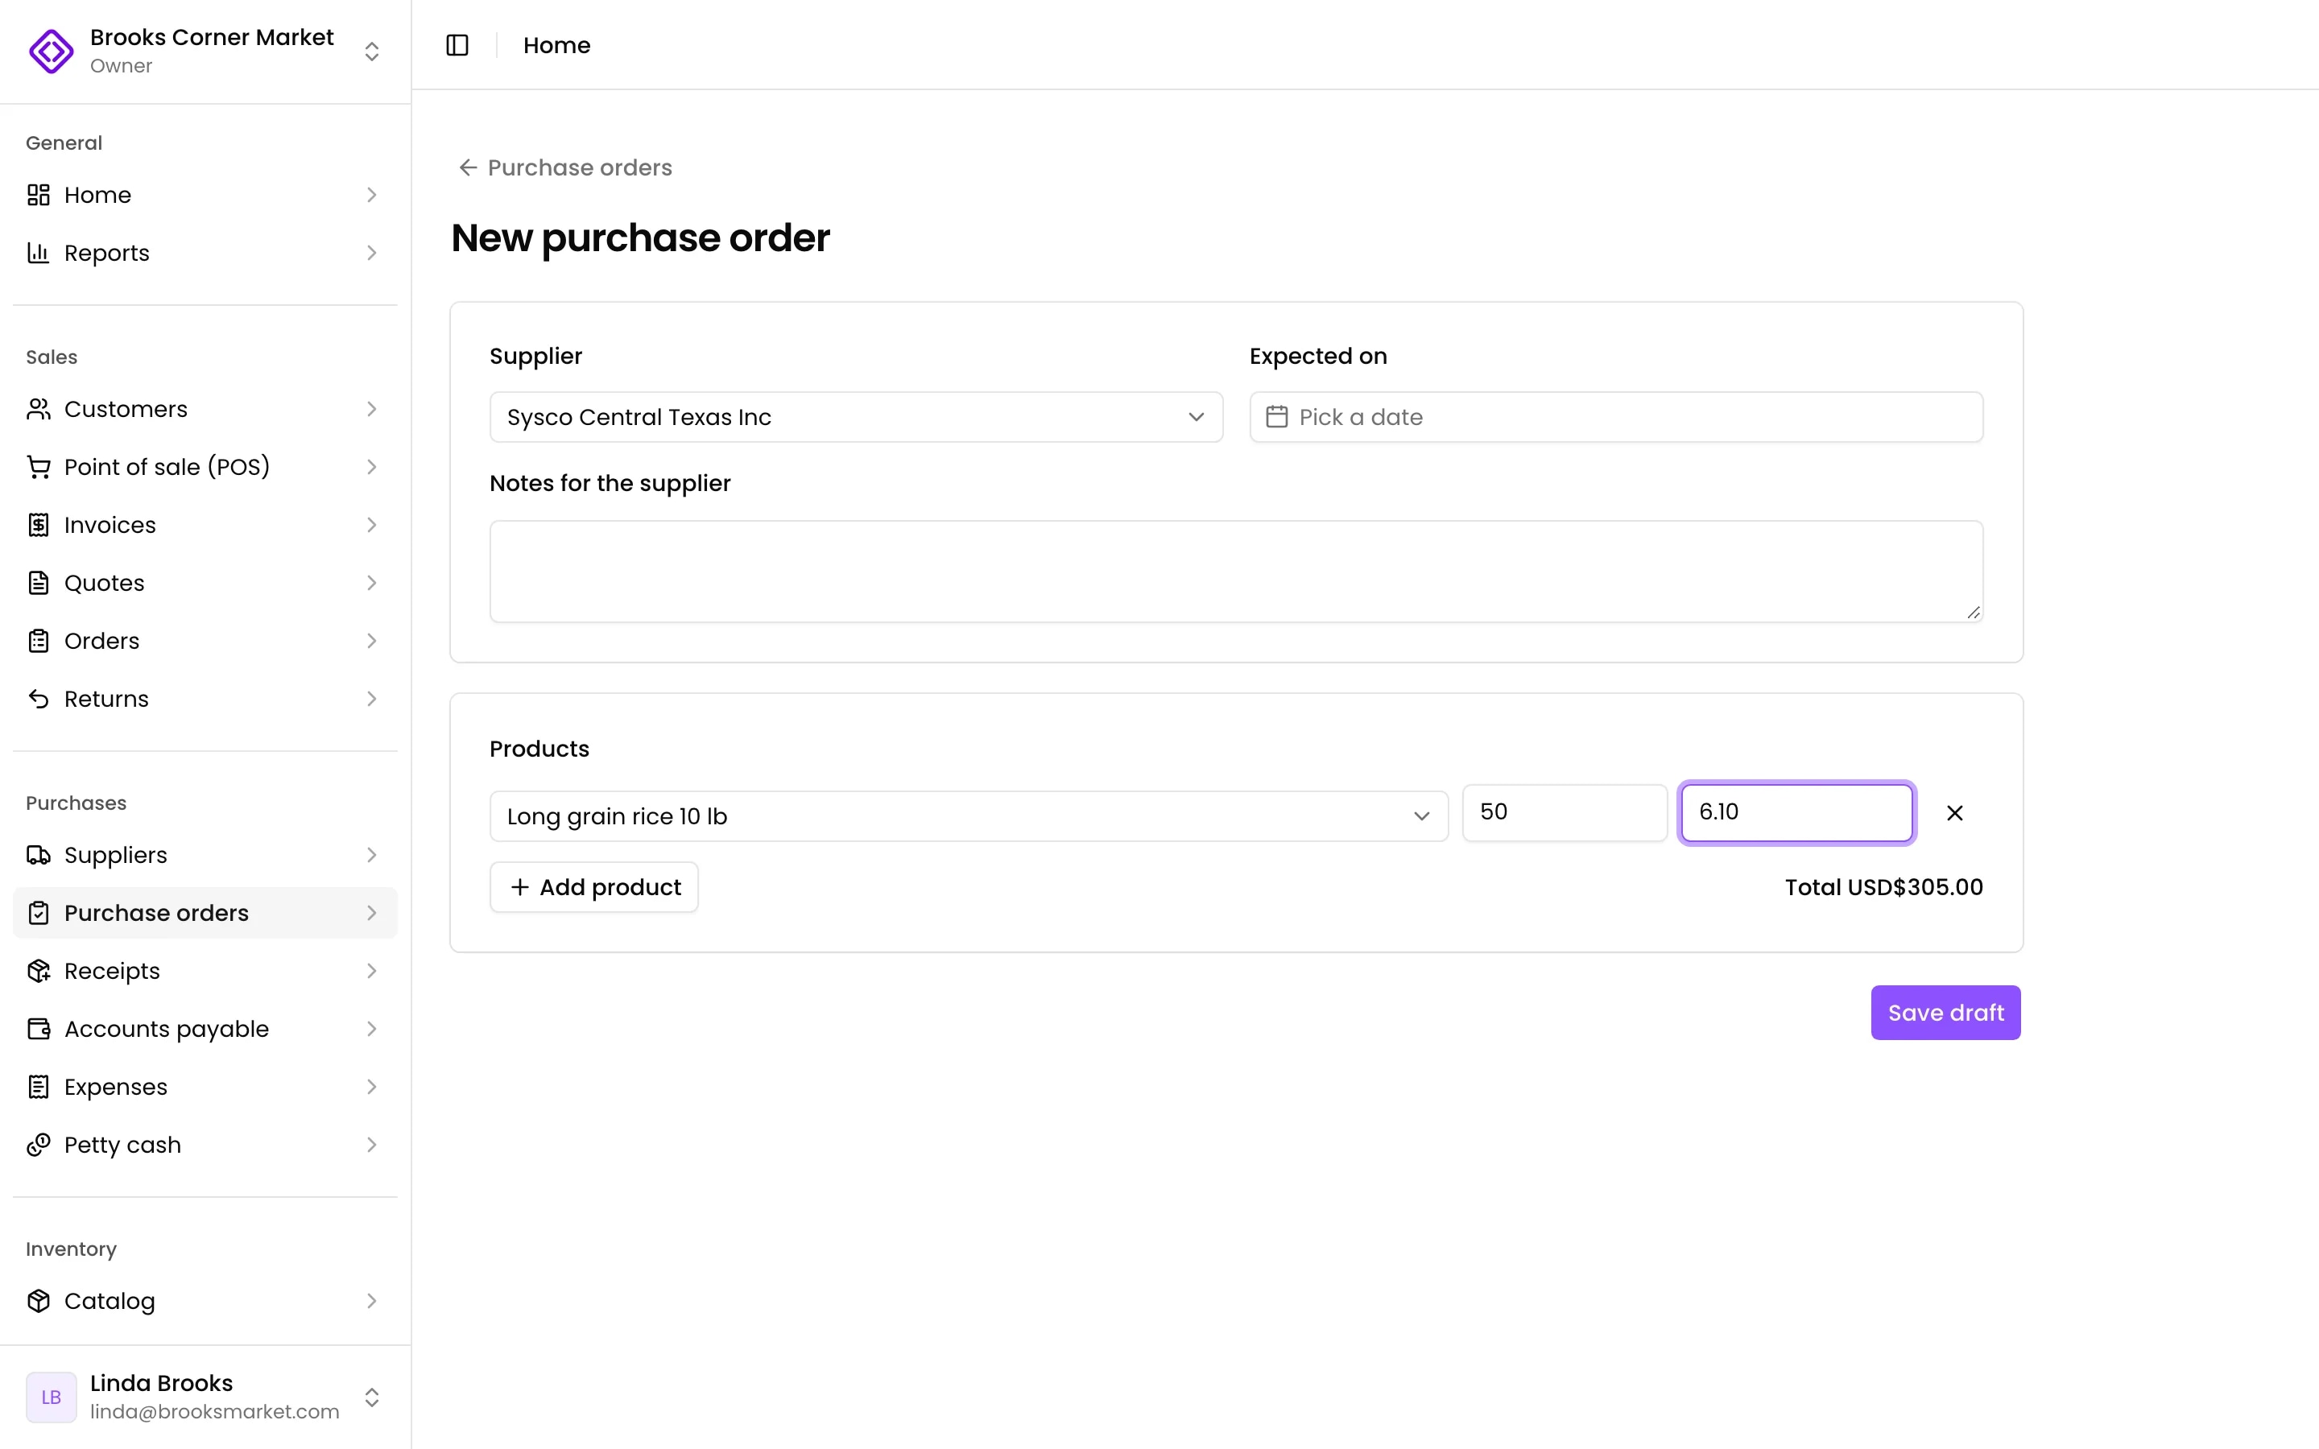Remove the Long grain rice product row
Image resolution: width=2319 pixels, height=1449 pixels.
tap(1955, 813)
